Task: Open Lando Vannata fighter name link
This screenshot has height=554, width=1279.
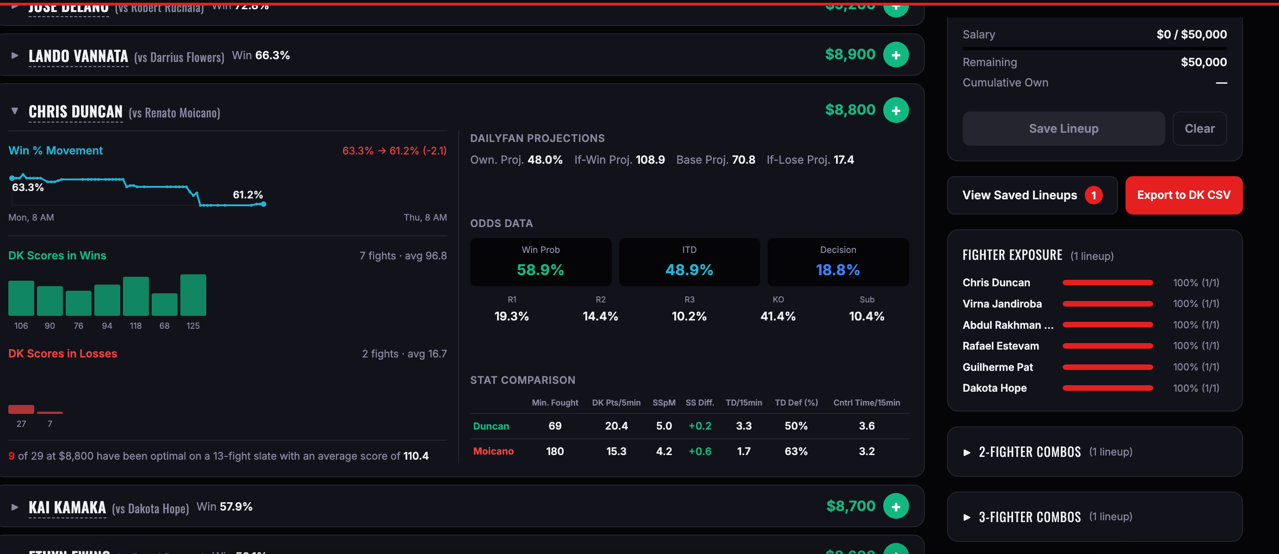Action: 78,56
